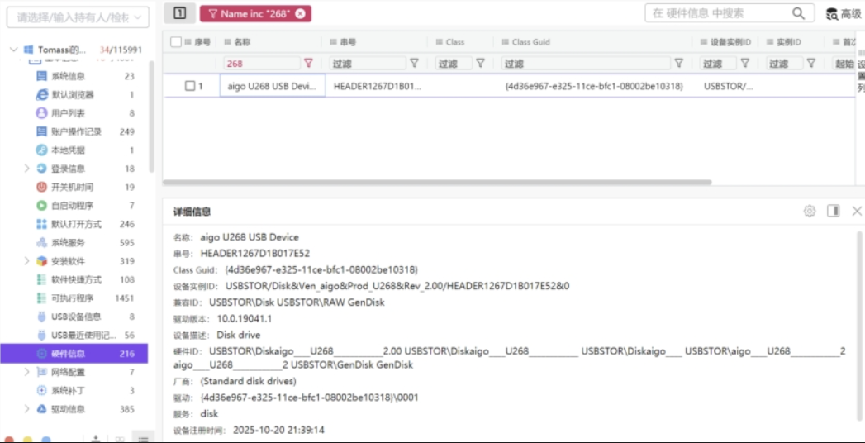Click the filter funnel for Class Guid

pyautogui.click(x=679, y=64)
